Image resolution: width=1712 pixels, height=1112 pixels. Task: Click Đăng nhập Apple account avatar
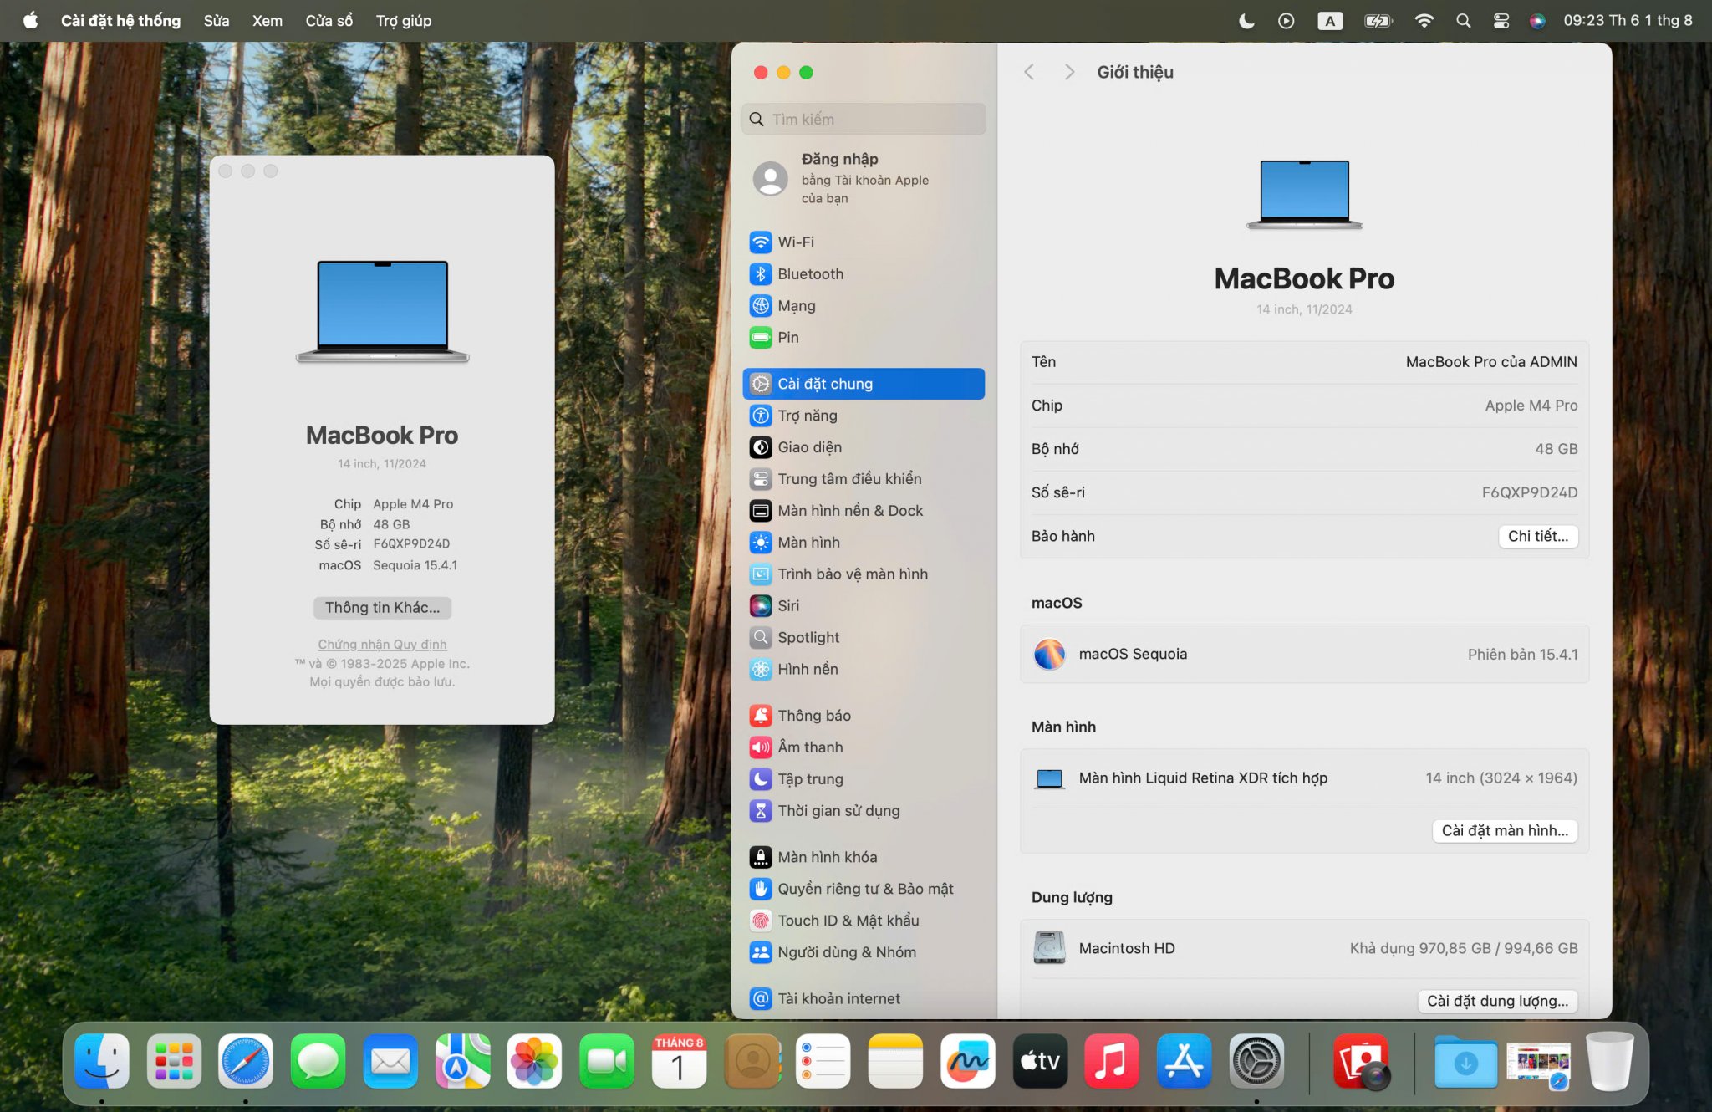(x=770, y=178)
